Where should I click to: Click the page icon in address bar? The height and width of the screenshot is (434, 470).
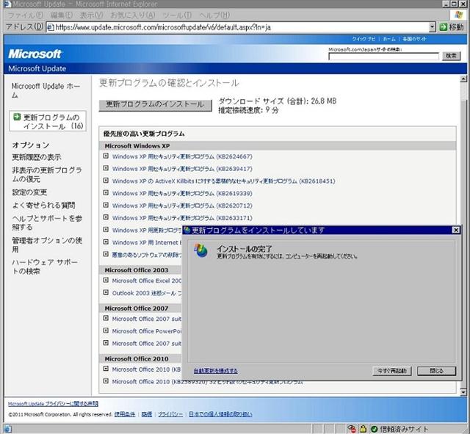click(51, 27)
